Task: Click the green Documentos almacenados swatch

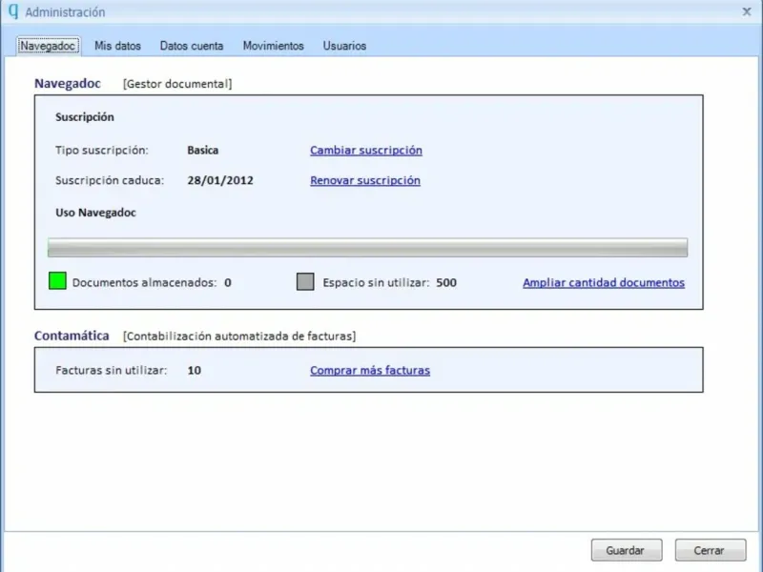Action: point(57,281)
